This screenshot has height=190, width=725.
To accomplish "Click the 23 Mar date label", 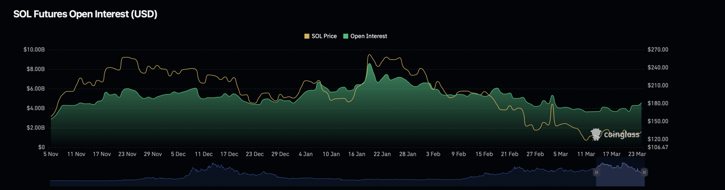I will tap(637, 154).
